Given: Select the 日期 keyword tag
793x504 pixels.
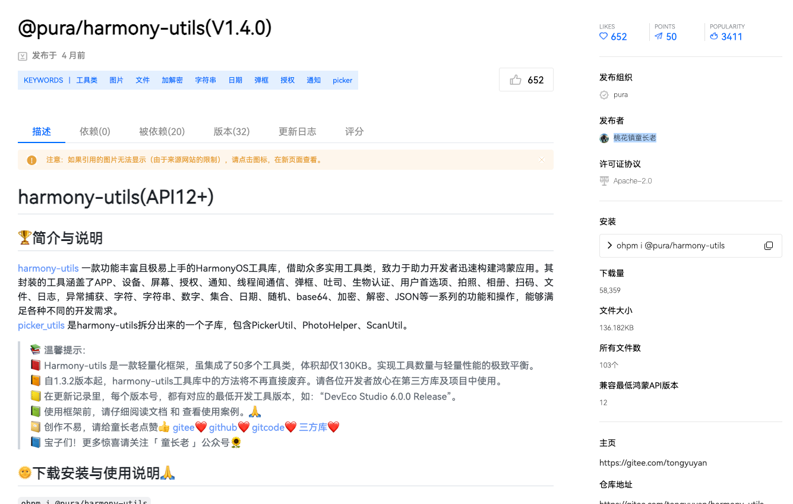Looking at the screenshot, I should point(235,80).
